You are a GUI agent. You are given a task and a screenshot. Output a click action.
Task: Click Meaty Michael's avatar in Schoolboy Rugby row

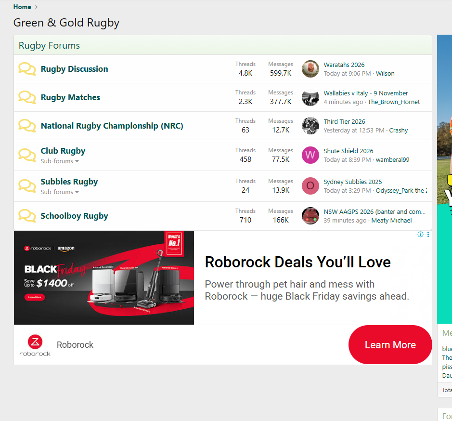point(310,216)
